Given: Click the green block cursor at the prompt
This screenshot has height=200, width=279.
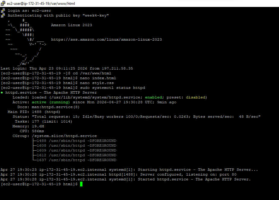Looking at the screenshot, I should pyautogui.click(x=81, y=184).
